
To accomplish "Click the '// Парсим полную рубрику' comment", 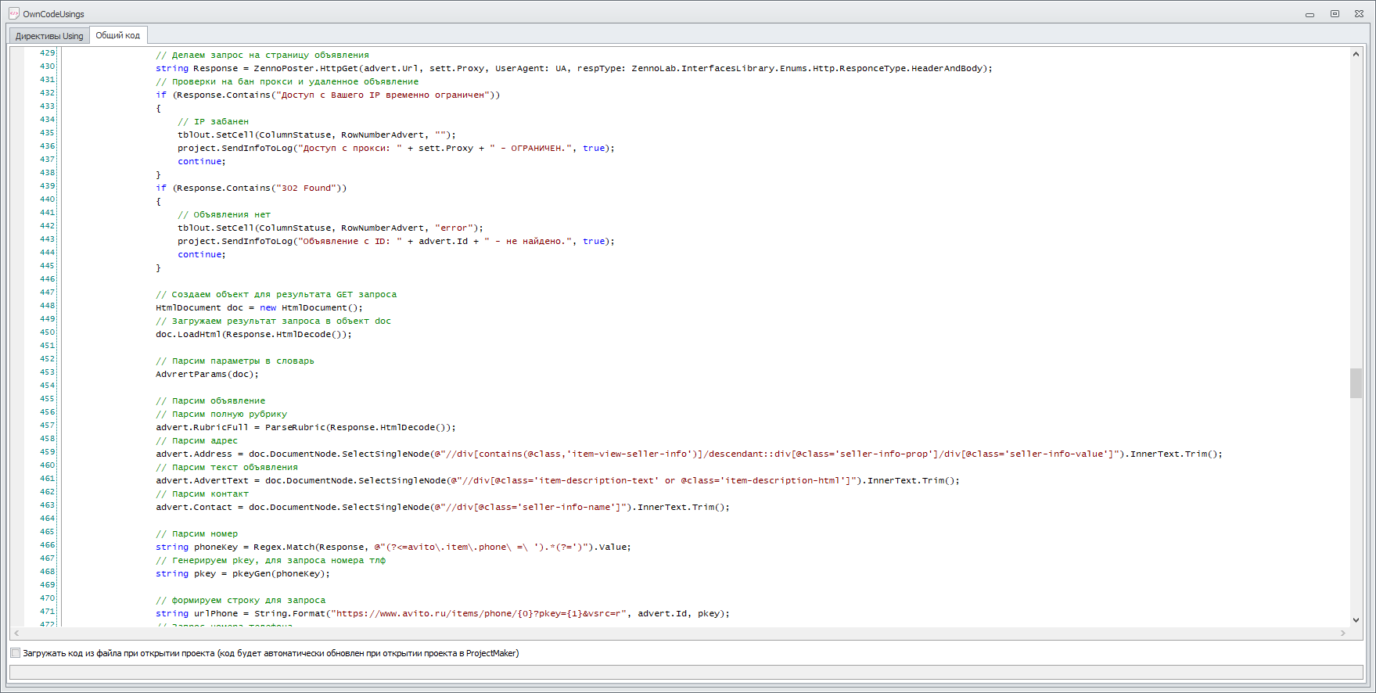I will (x=221, y=415).
